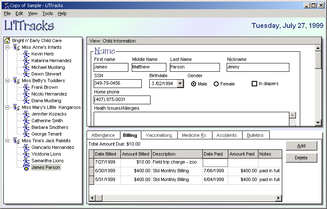
Task: Collapse Miss Mary's Little Kangaroos group
Action: pos(7,107)
